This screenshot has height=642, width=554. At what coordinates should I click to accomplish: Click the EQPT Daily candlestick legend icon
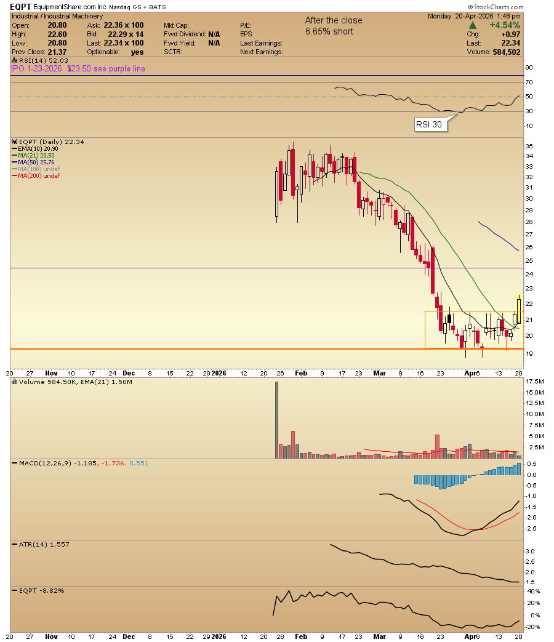coord(15,142)
